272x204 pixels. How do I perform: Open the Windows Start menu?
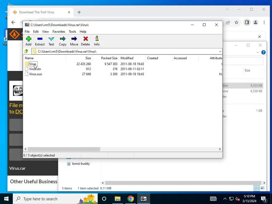[6, 199]
